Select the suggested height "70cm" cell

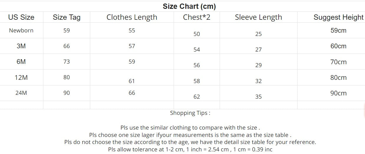(338, 62)
